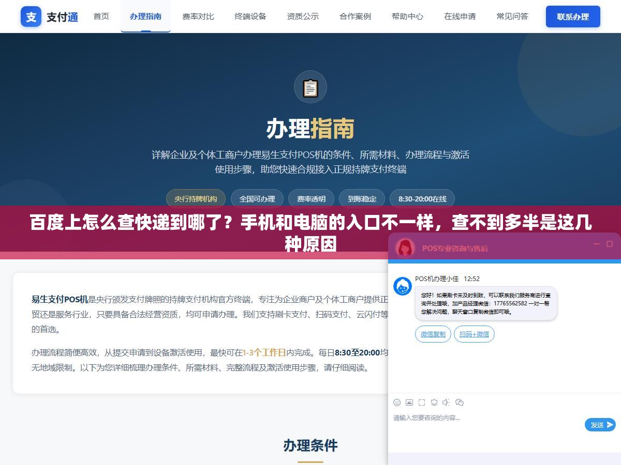Image resolution: width=621 pixels, height=465 pixels.
Task: Maximize the POS专业咨询与售后 chat window
Action: tap(610, 244)
